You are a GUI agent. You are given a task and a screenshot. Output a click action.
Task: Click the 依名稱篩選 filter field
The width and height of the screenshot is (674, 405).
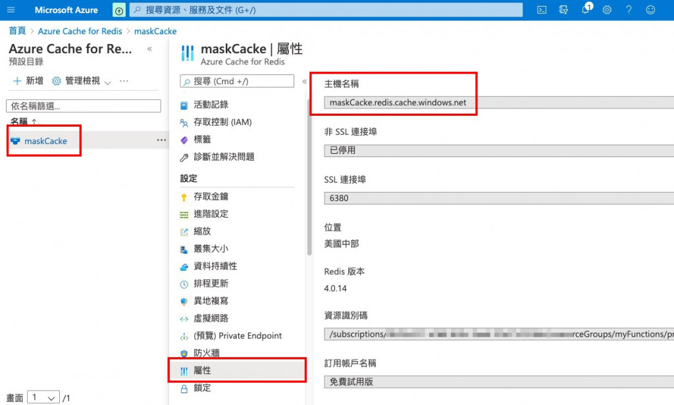84,106
